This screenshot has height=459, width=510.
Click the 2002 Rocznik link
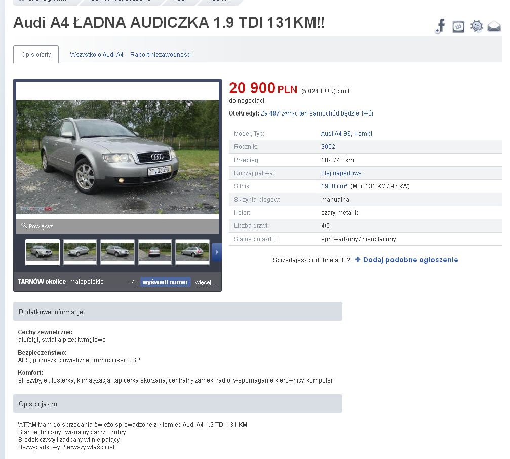(x=328, y=147)
